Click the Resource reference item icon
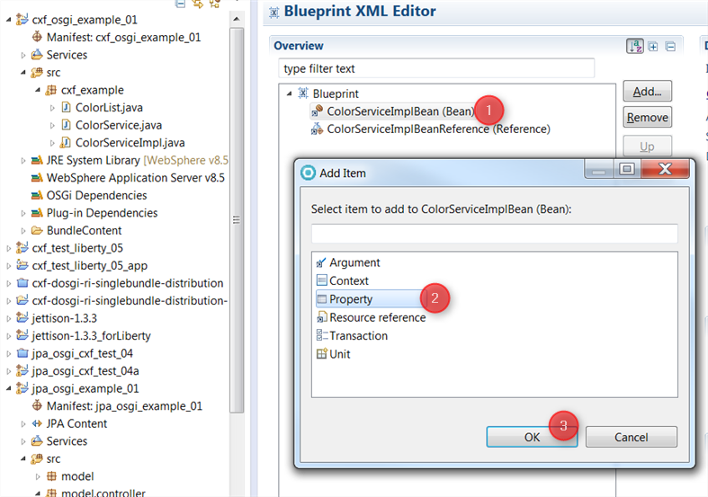Screen dimensions: 708x497 coord(321,317)
